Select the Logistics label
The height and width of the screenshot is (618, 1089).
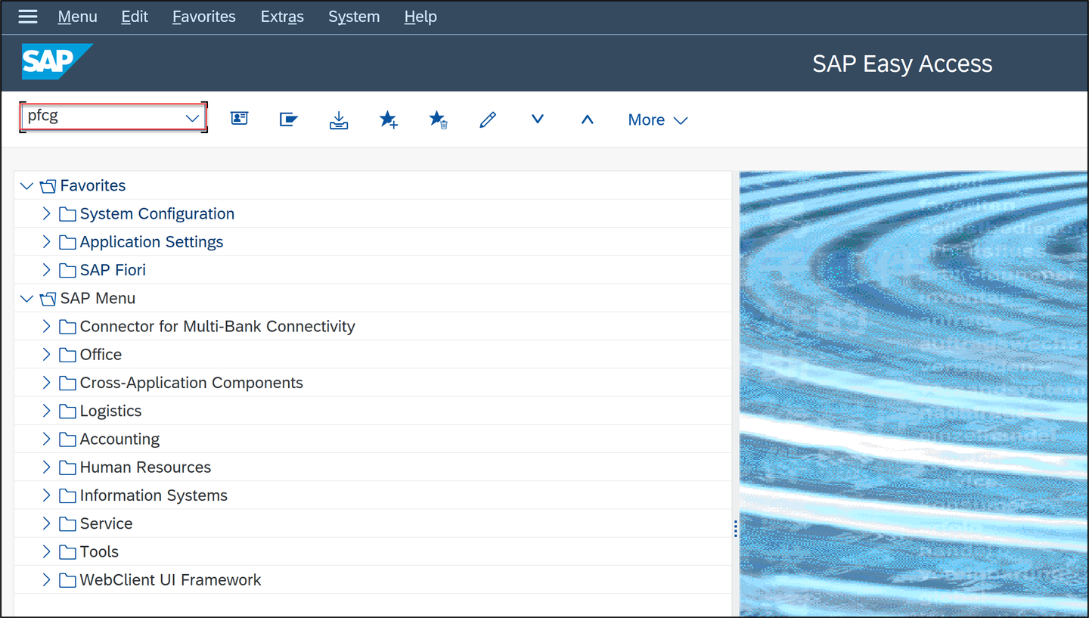point(111,411)
